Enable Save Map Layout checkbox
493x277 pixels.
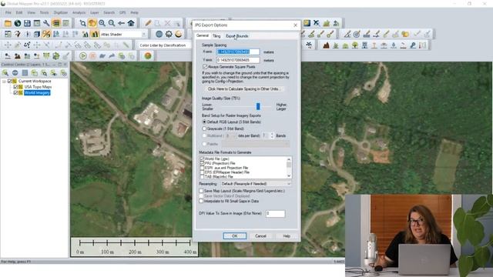pos(201,191)
